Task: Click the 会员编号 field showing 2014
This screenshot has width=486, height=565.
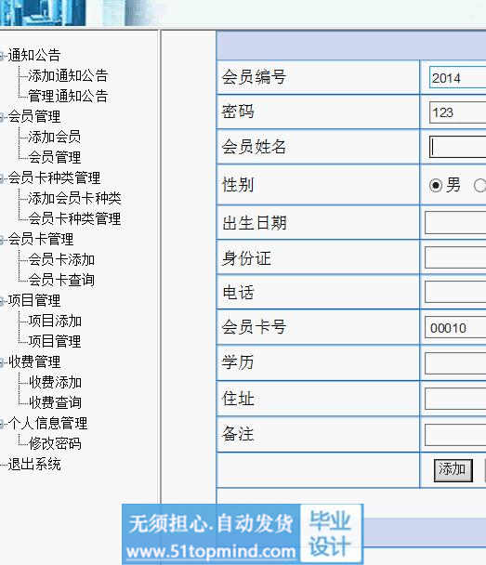Action: click(x=457, y=77)
